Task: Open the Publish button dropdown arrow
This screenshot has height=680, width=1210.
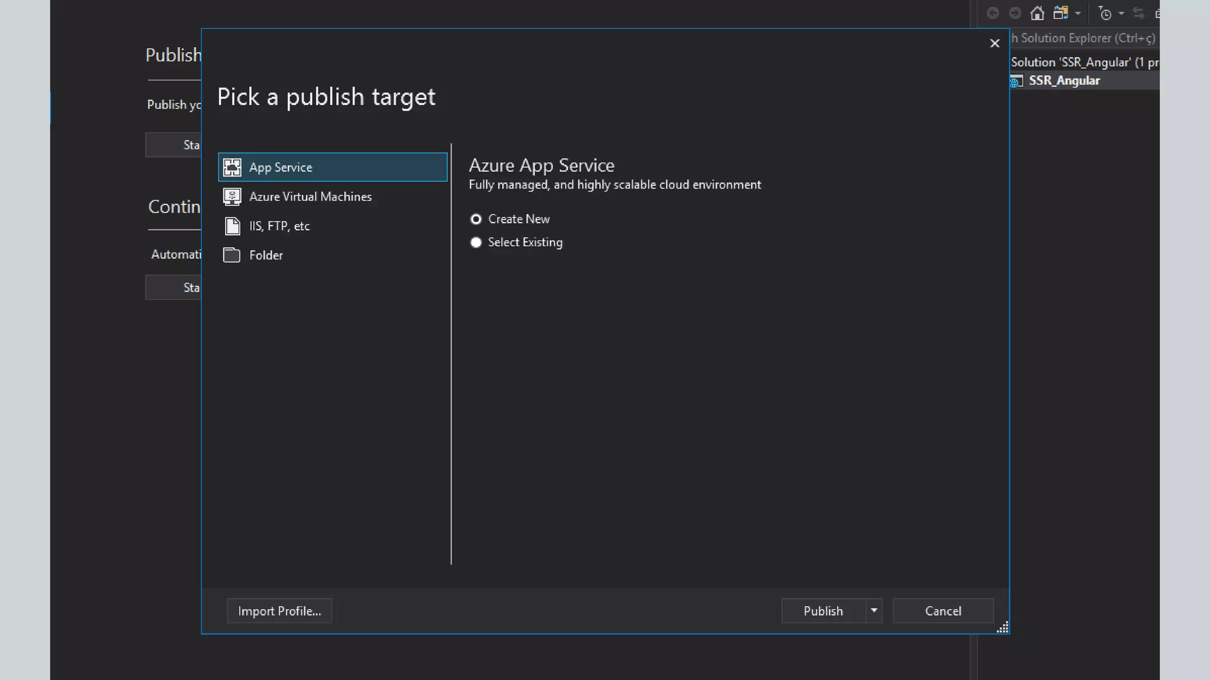Action: coord(874,611)
